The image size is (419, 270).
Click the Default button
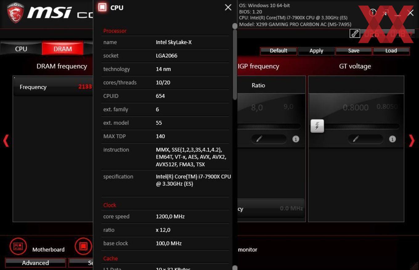(x=279, y=51)
